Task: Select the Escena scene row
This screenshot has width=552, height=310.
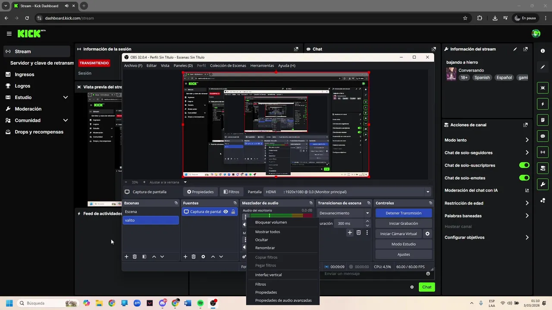Action: click(x=151, y=212)
